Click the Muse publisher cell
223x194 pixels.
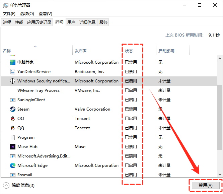tap(80, 147)
